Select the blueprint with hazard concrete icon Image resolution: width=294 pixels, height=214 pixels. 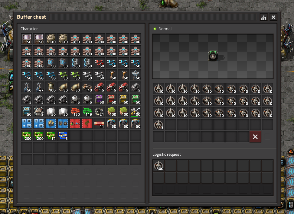tap(51, 123)
